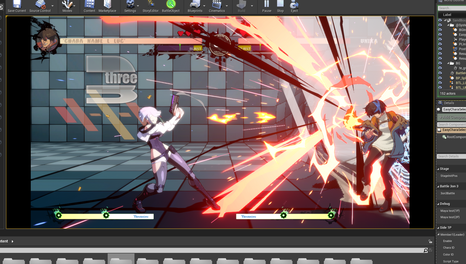The image size is (466, 264).
Task: Select the Post process volume actor icon
Action: [455, 49]
